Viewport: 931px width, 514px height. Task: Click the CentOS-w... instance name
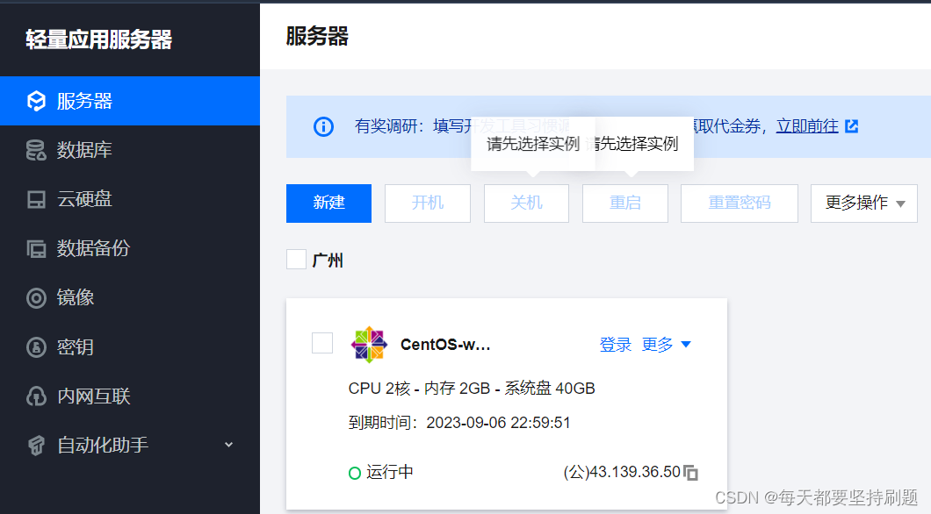click(445, 345)
